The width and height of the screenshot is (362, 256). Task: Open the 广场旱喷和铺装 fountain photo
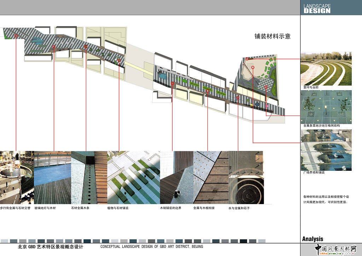pyautogui.click(x=326, y=150)
